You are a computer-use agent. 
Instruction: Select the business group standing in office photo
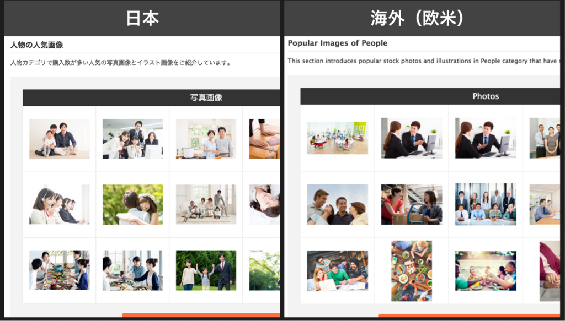click(545, 138)
